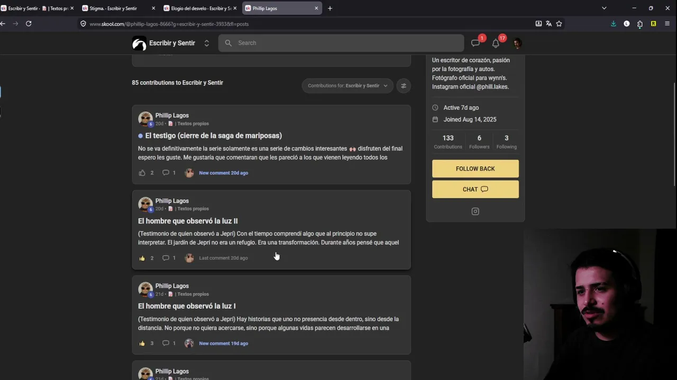
Task: Toggle like on El hombre que observó la luz I
Action: 142,343
